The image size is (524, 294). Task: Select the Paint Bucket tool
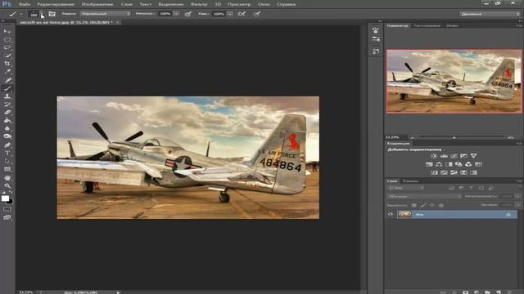pos(7,121)
